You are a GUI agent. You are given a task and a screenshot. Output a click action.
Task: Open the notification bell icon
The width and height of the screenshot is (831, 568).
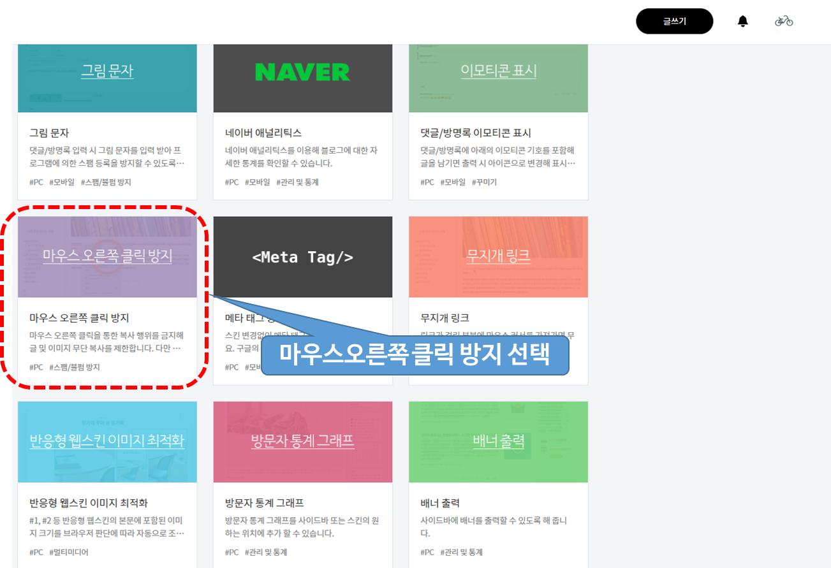pyautogui.click(x=742, y=21)
